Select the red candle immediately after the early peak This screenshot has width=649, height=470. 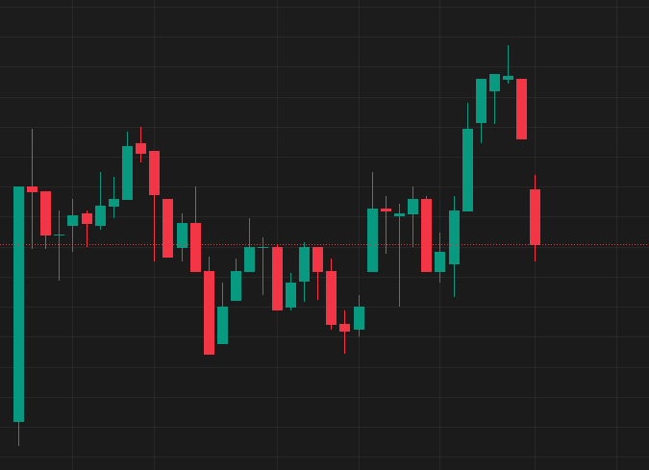pyautogui.click(x=154, y=173)
